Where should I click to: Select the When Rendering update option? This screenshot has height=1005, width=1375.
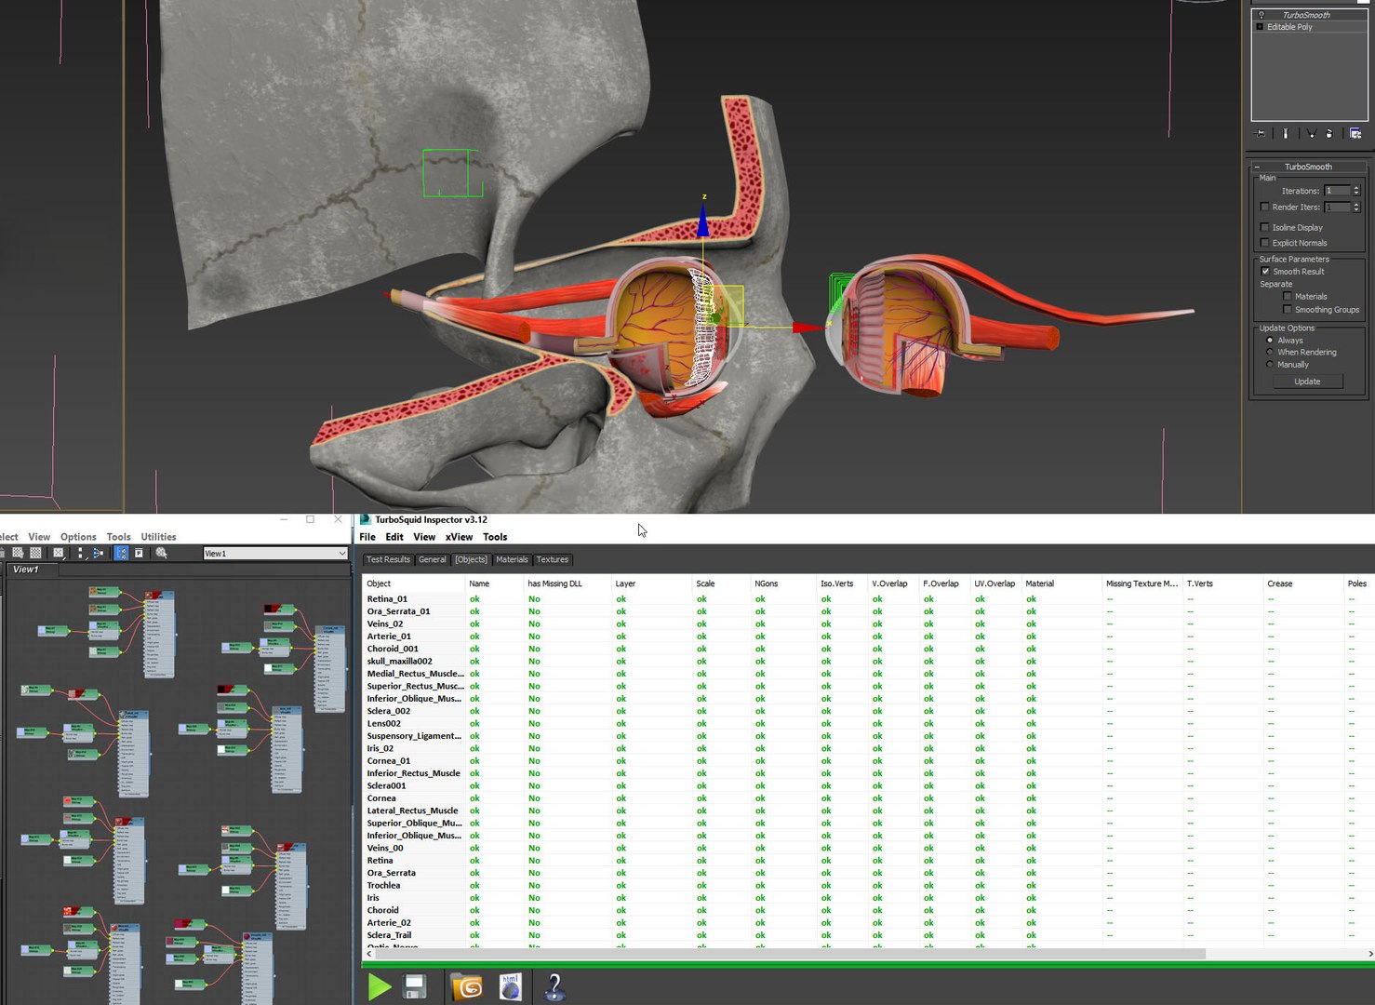1270,353
